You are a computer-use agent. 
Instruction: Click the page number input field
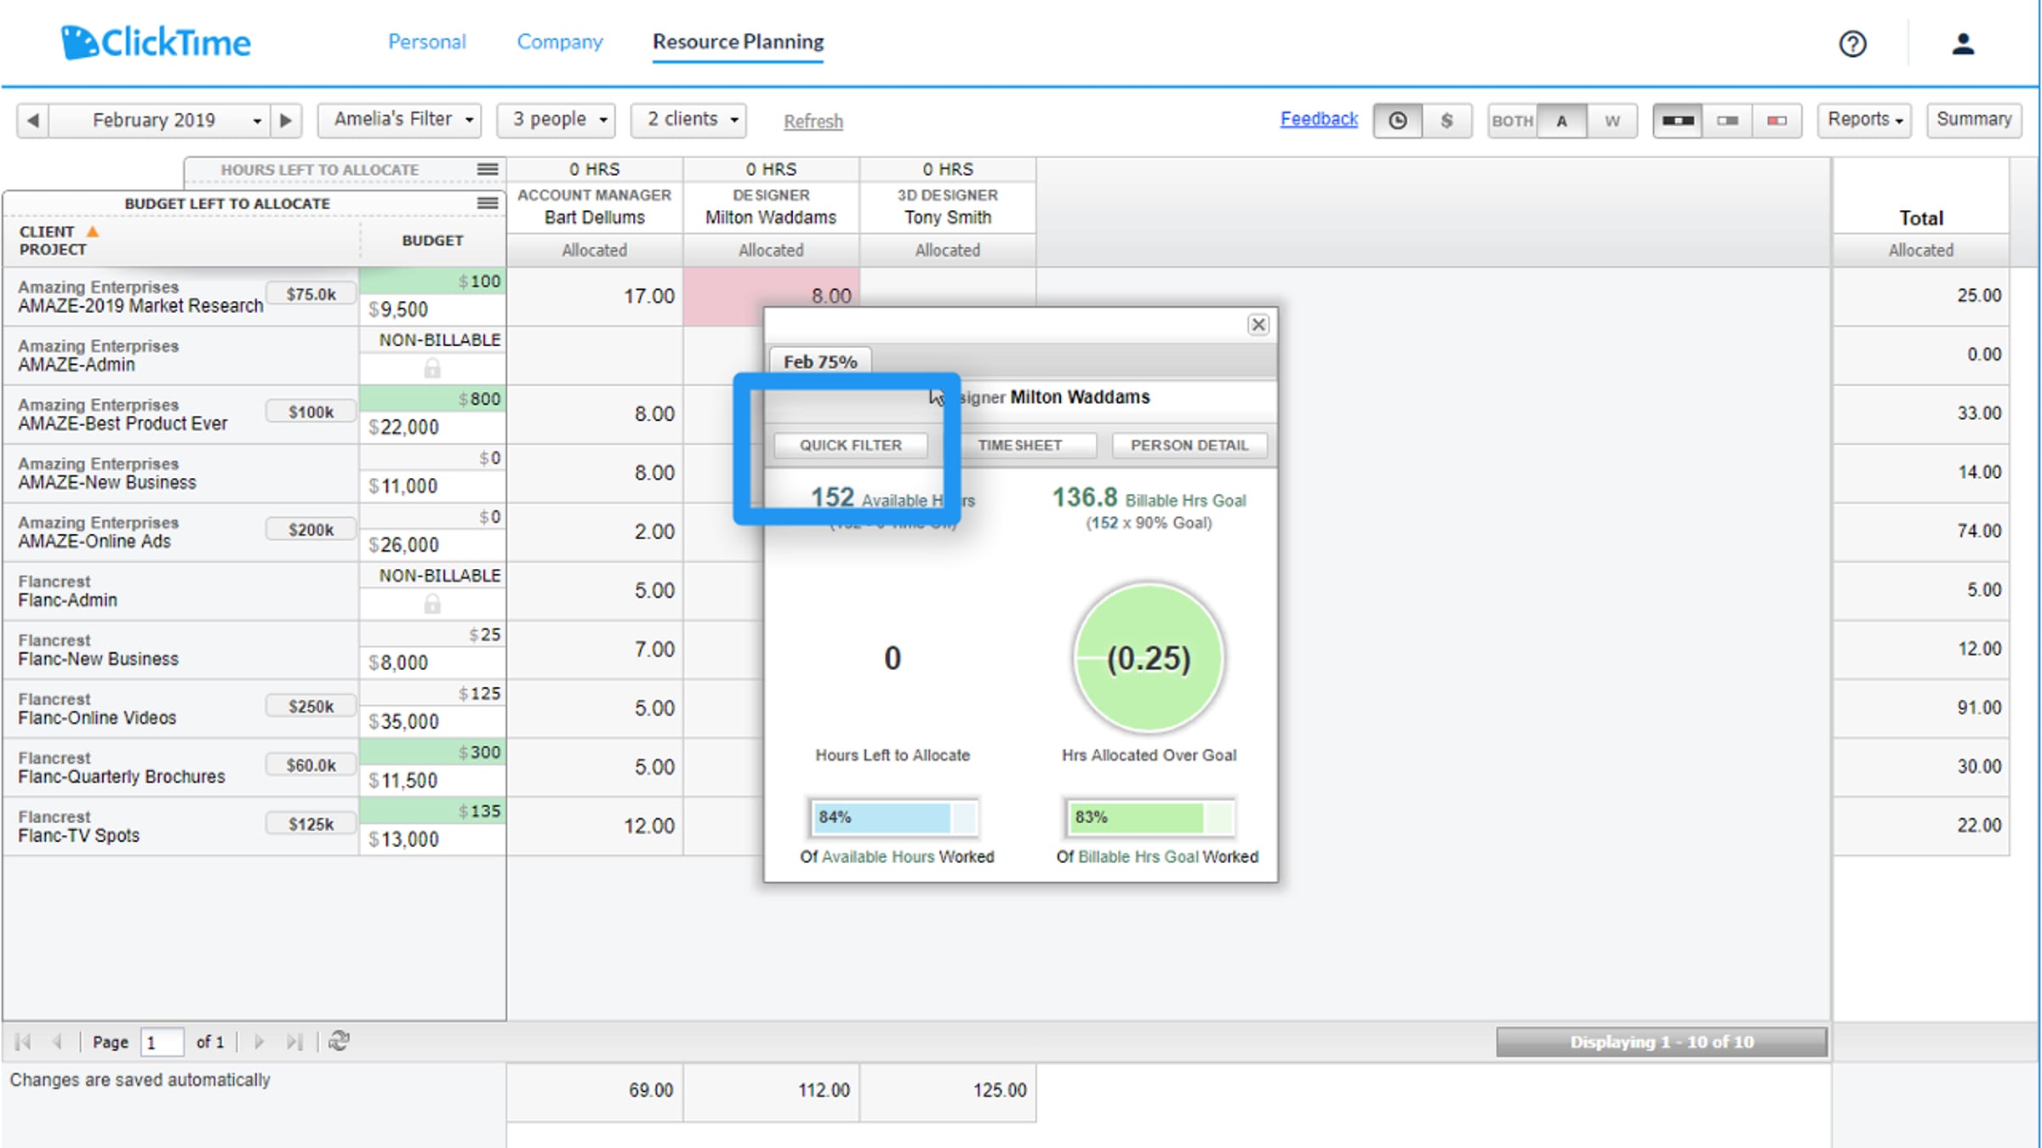[x=162, y=1042]
